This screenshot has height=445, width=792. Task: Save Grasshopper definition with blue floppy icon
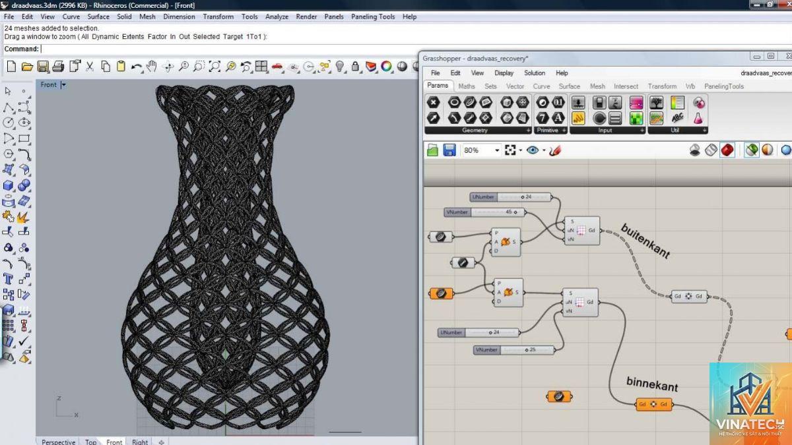[x=449, y=150]
